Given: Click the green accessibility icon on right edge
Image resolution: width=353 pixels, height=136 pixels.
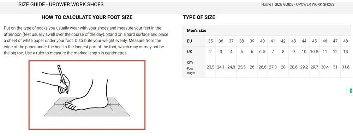Looking at the screenshot, I should pos(350,91).
